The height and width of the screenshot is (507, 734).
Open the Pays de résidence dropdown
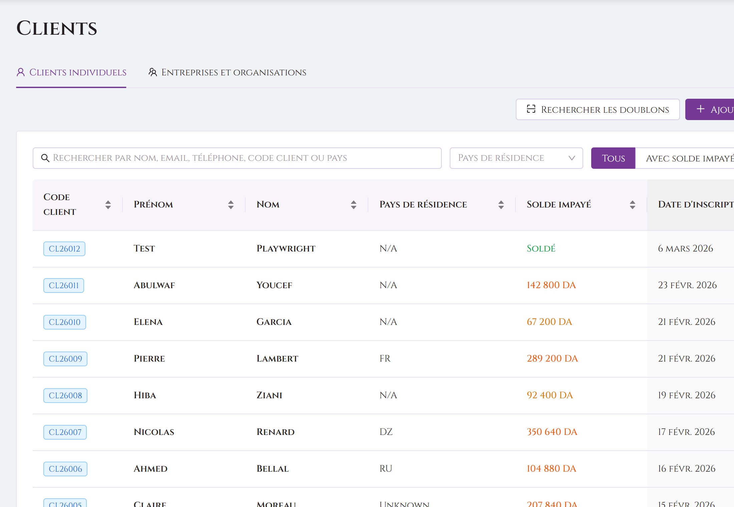(x=516, y=158)
